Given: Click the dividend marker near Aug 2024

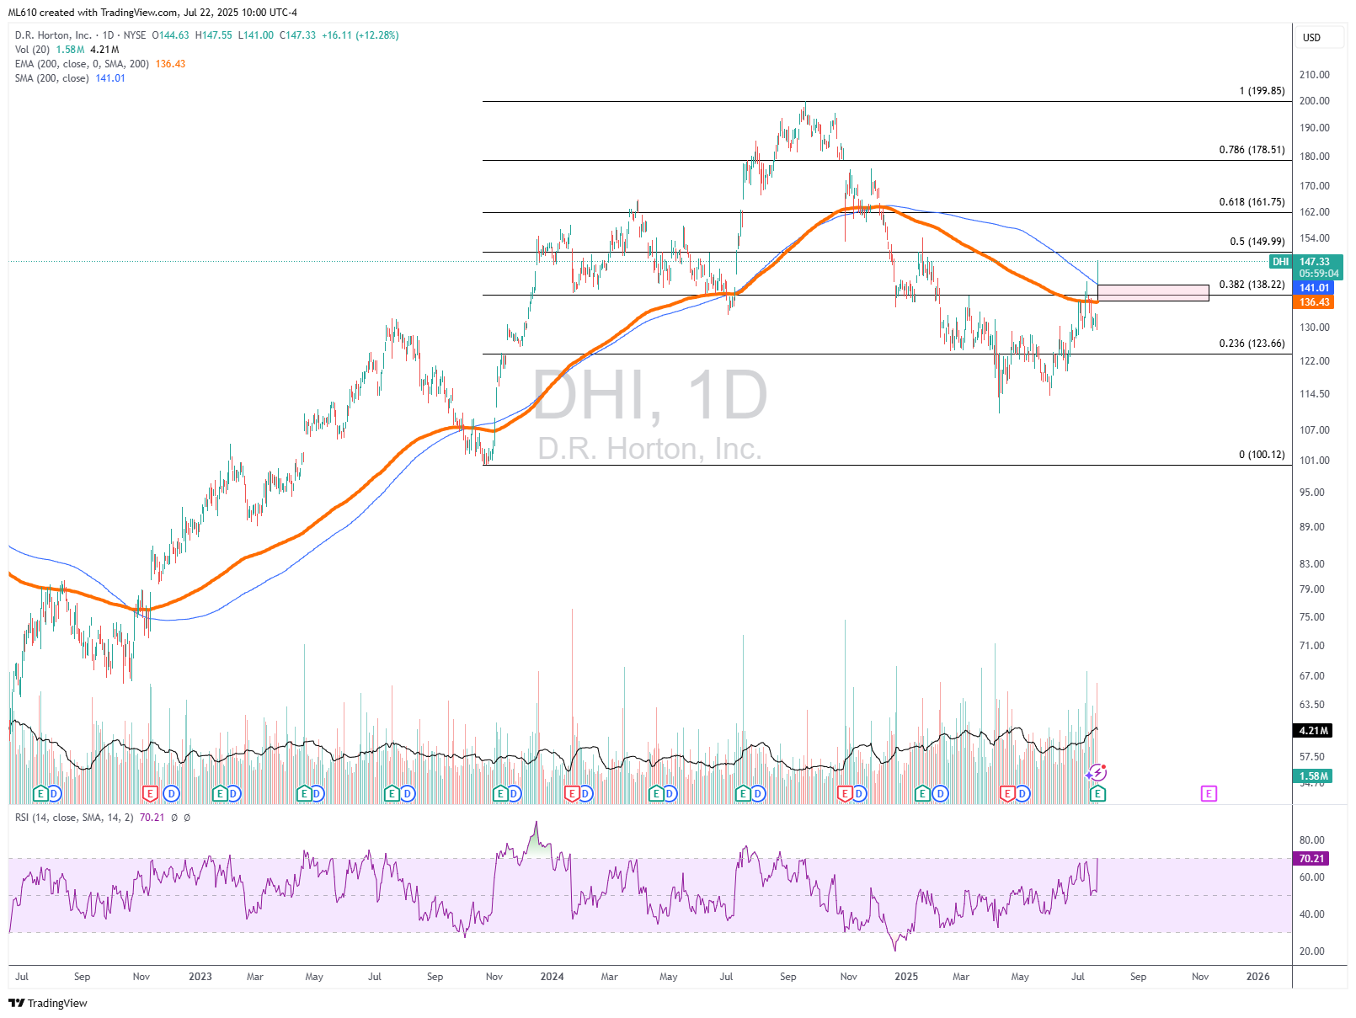Looking at the screenshot, I should coord(757,793).
